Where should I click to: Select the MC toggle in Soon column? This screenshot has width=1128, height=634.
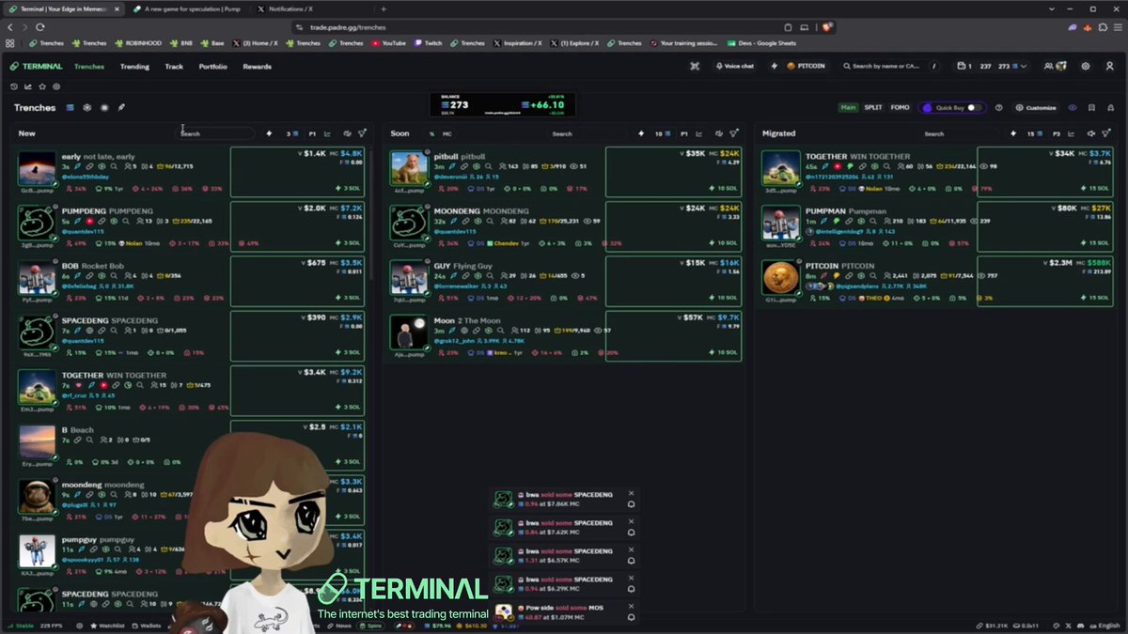(447, 134)
